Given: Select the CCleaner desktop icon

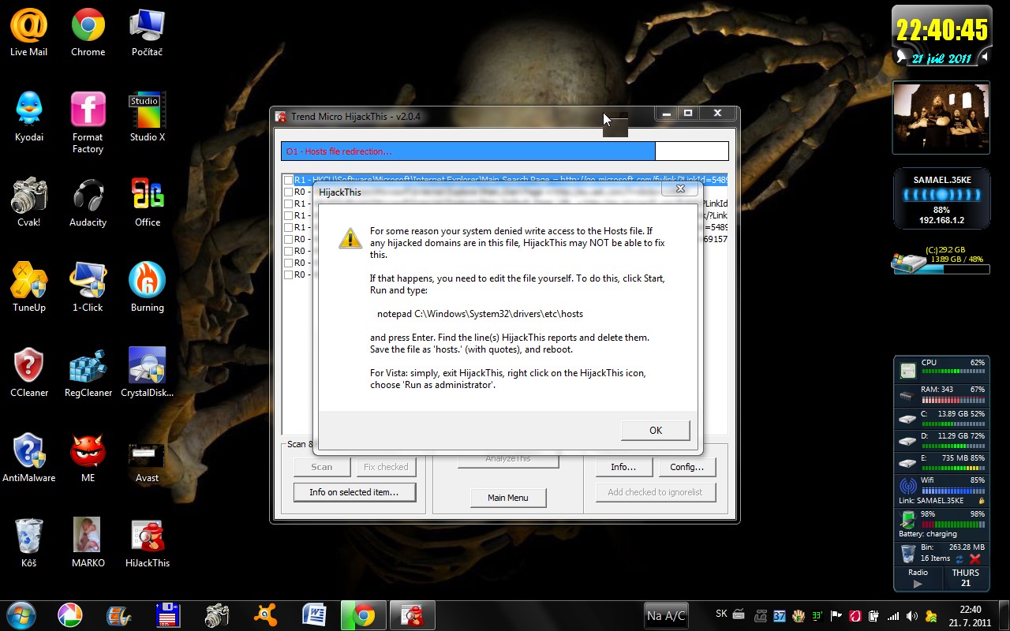Looking at the screenshot, I should coord(28,373).
